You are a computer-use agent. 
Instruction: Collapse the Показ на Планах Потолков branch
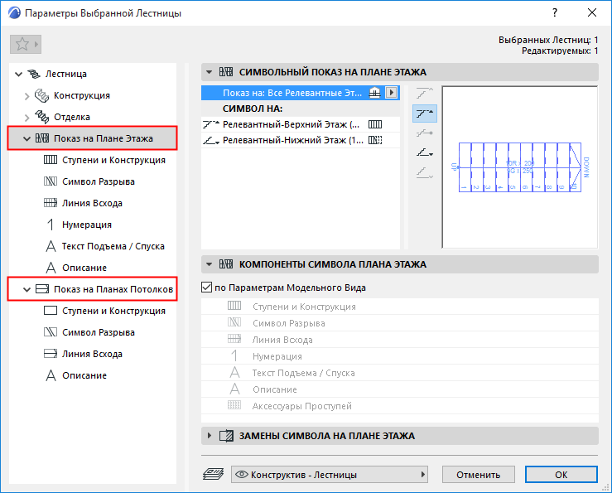pyautogui.click(x=27, y=289)
